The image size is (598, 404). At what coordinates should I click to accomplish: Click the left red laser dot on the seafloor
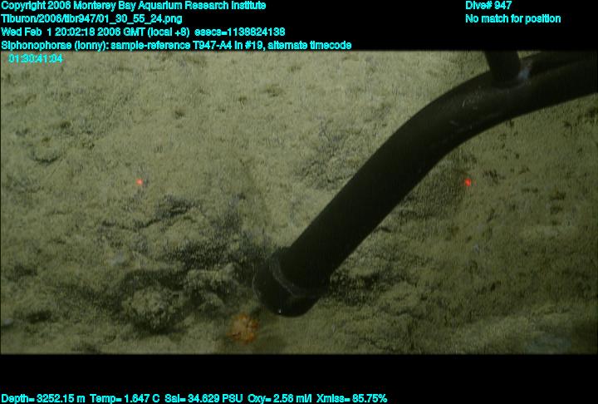140,182
